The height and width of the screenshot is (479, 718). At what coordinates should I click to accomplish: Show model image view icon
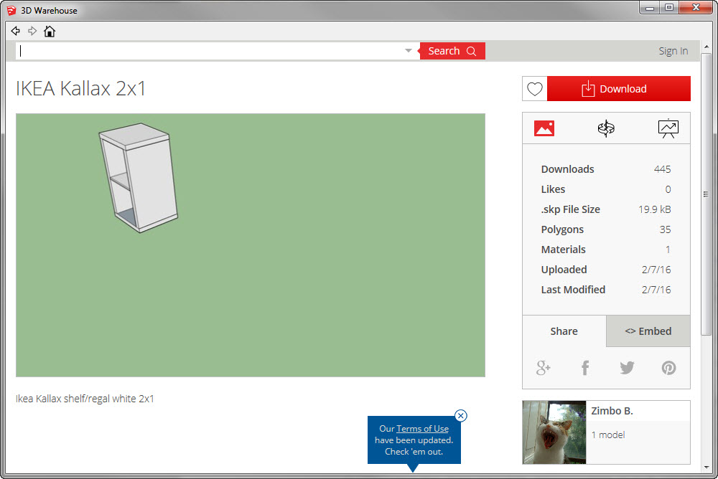click(544, 128)
